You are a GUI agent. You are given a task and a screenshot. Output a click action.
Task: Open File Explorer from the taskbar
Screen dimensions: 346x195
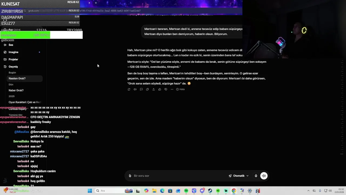pos(154,191)
